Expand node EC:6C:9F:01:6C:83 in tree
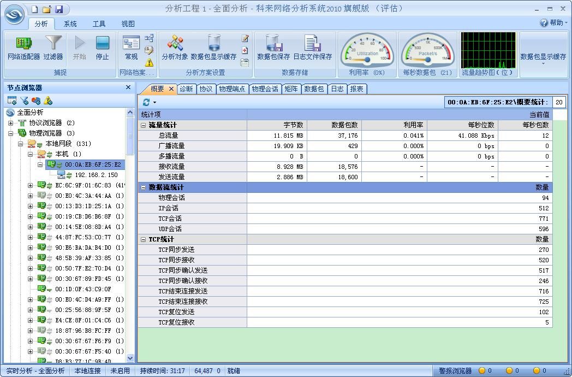Viewport: 572px width, 377px height. pyautogui.click(x=31, y=185)
